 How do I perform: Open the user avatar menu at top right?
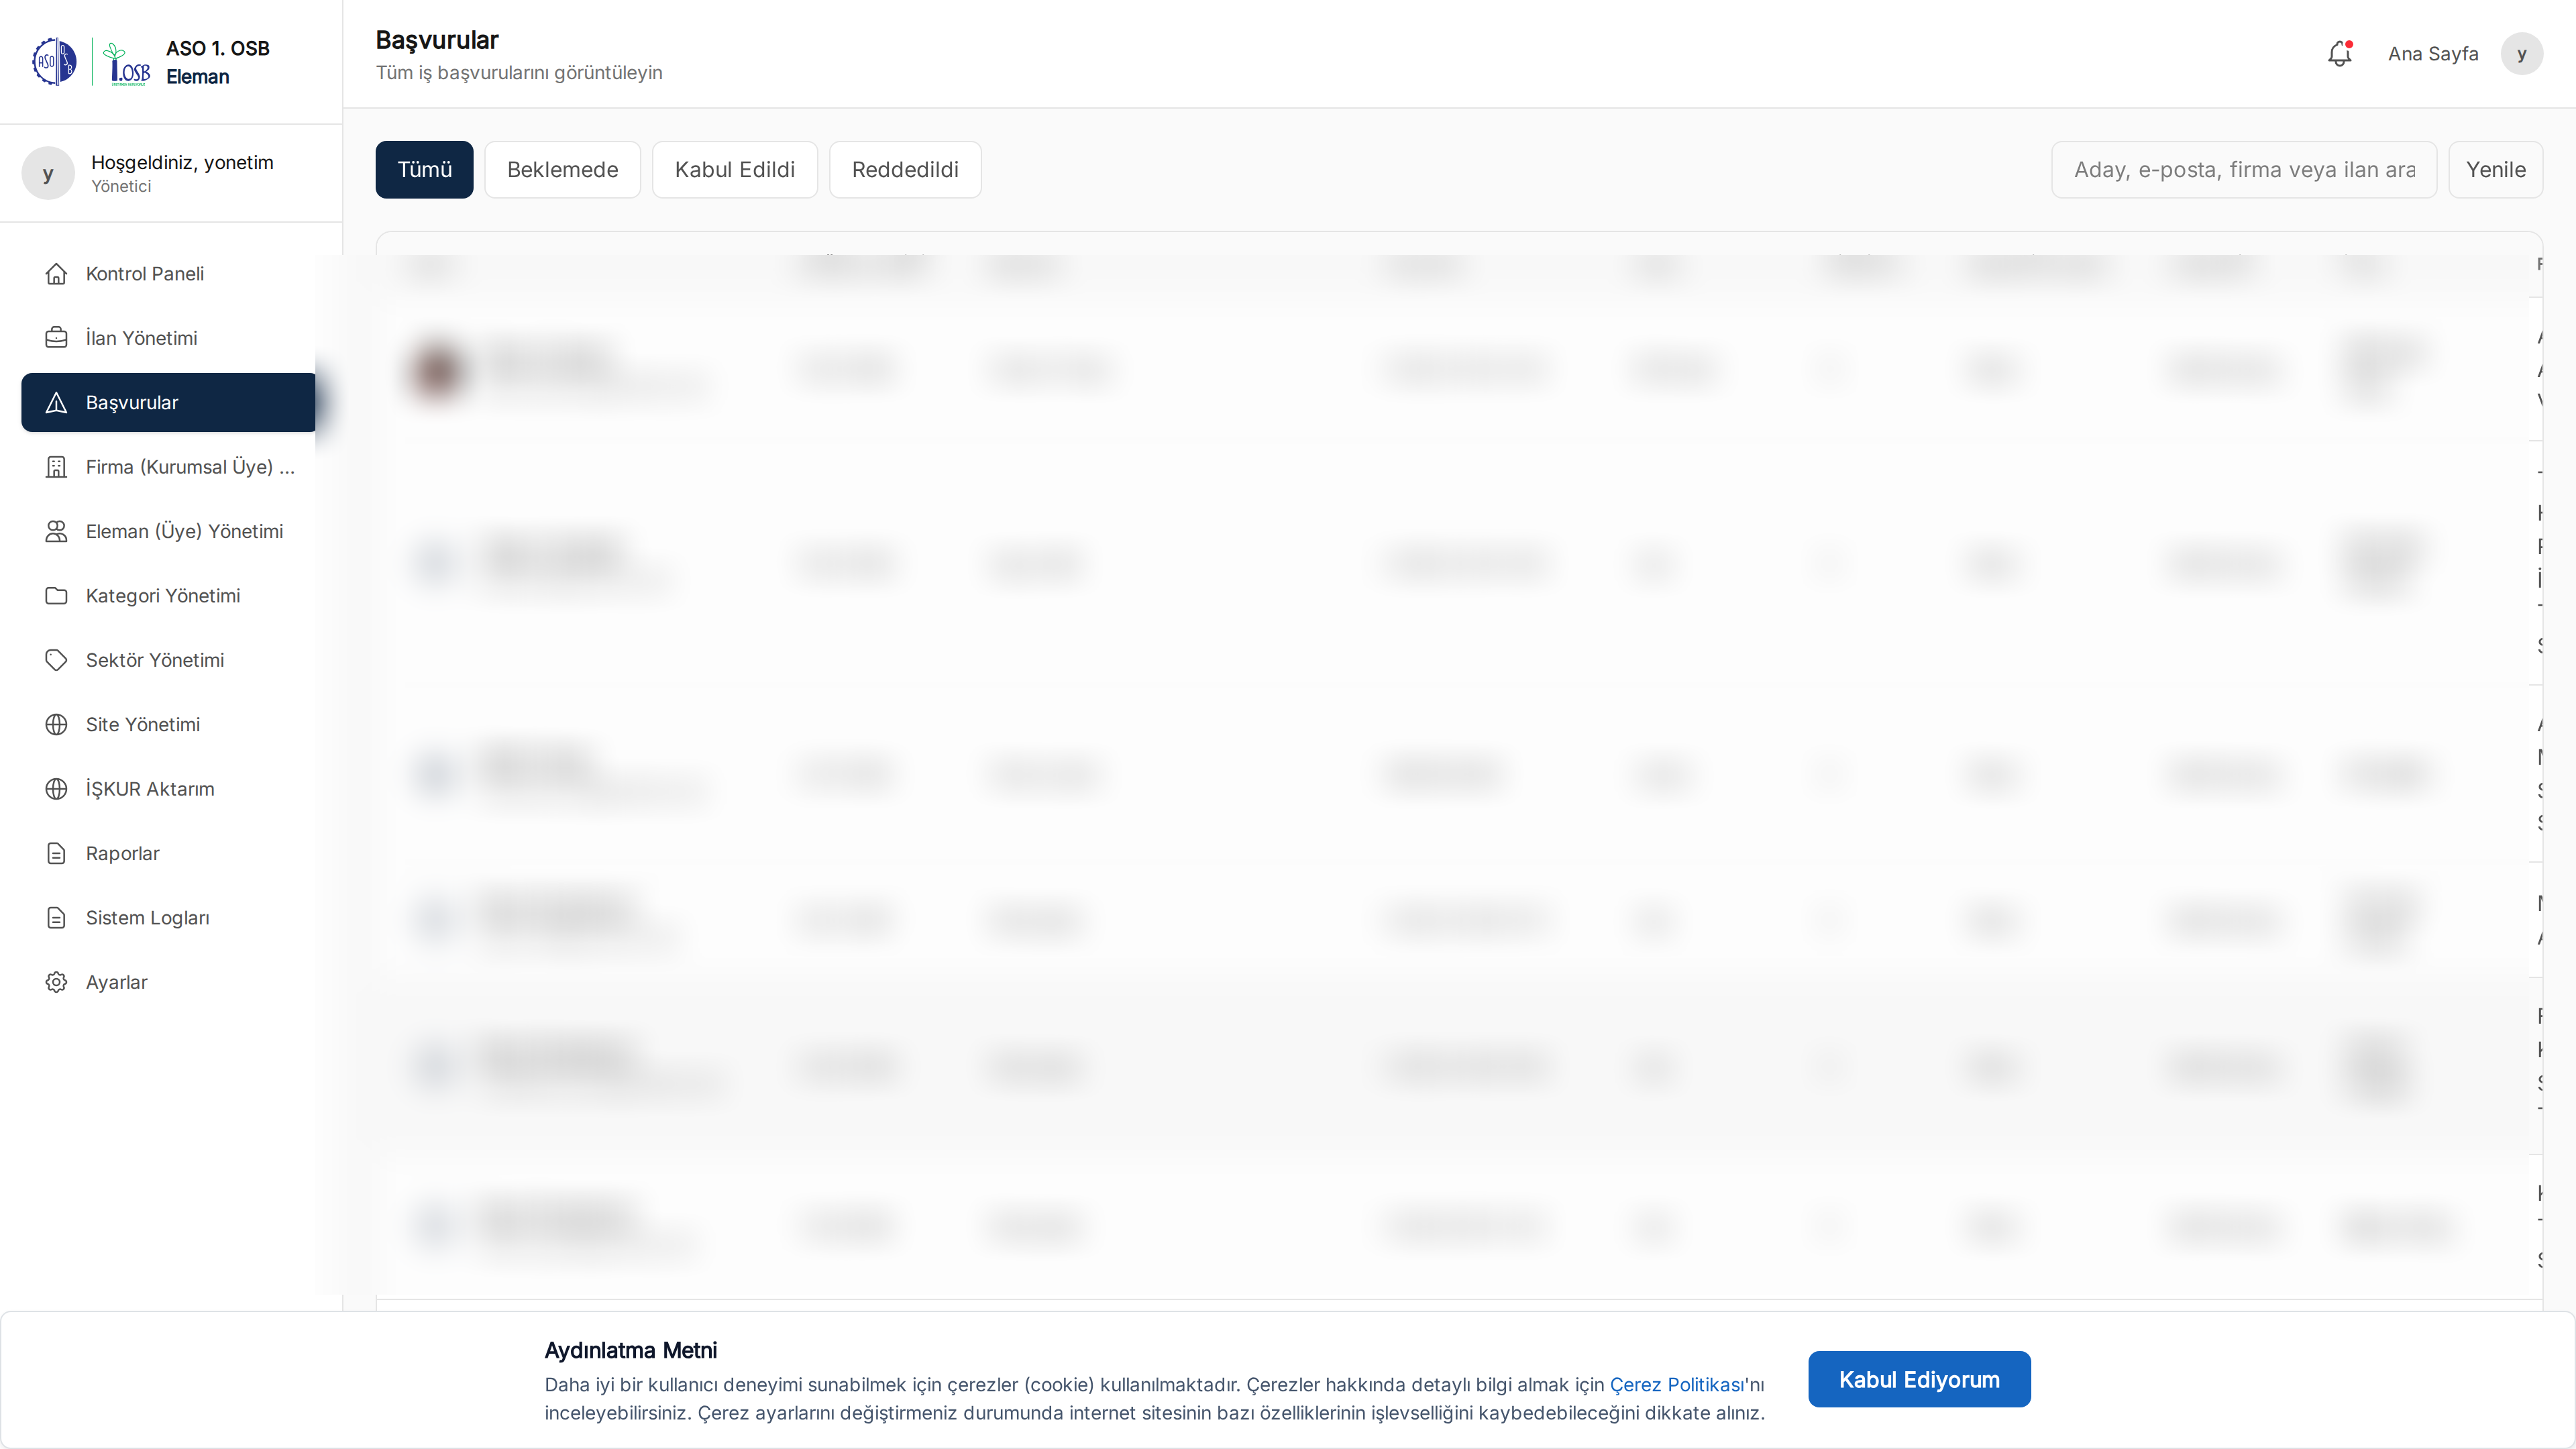[2521, 54]
